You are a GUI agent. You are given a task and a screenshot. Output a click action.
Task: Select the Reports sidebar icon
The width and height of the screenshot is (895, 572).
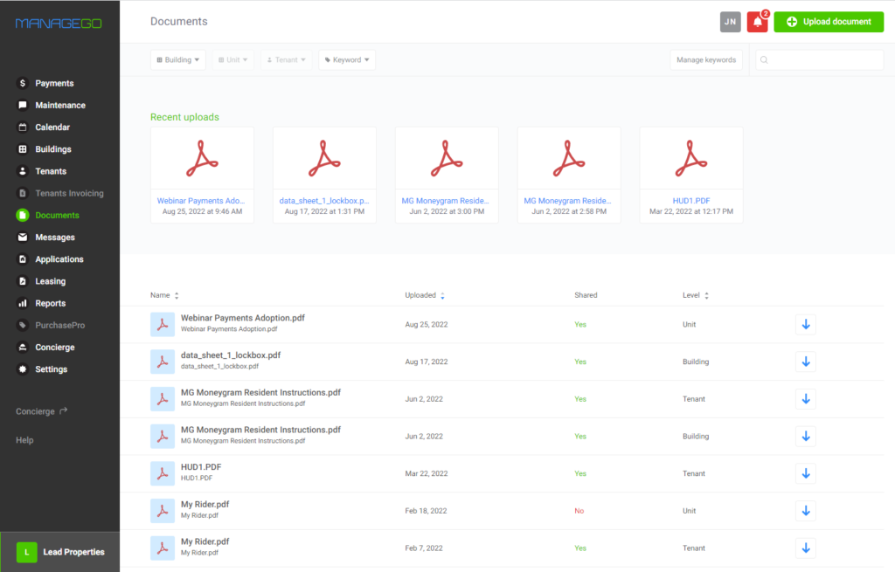(22, 303)
